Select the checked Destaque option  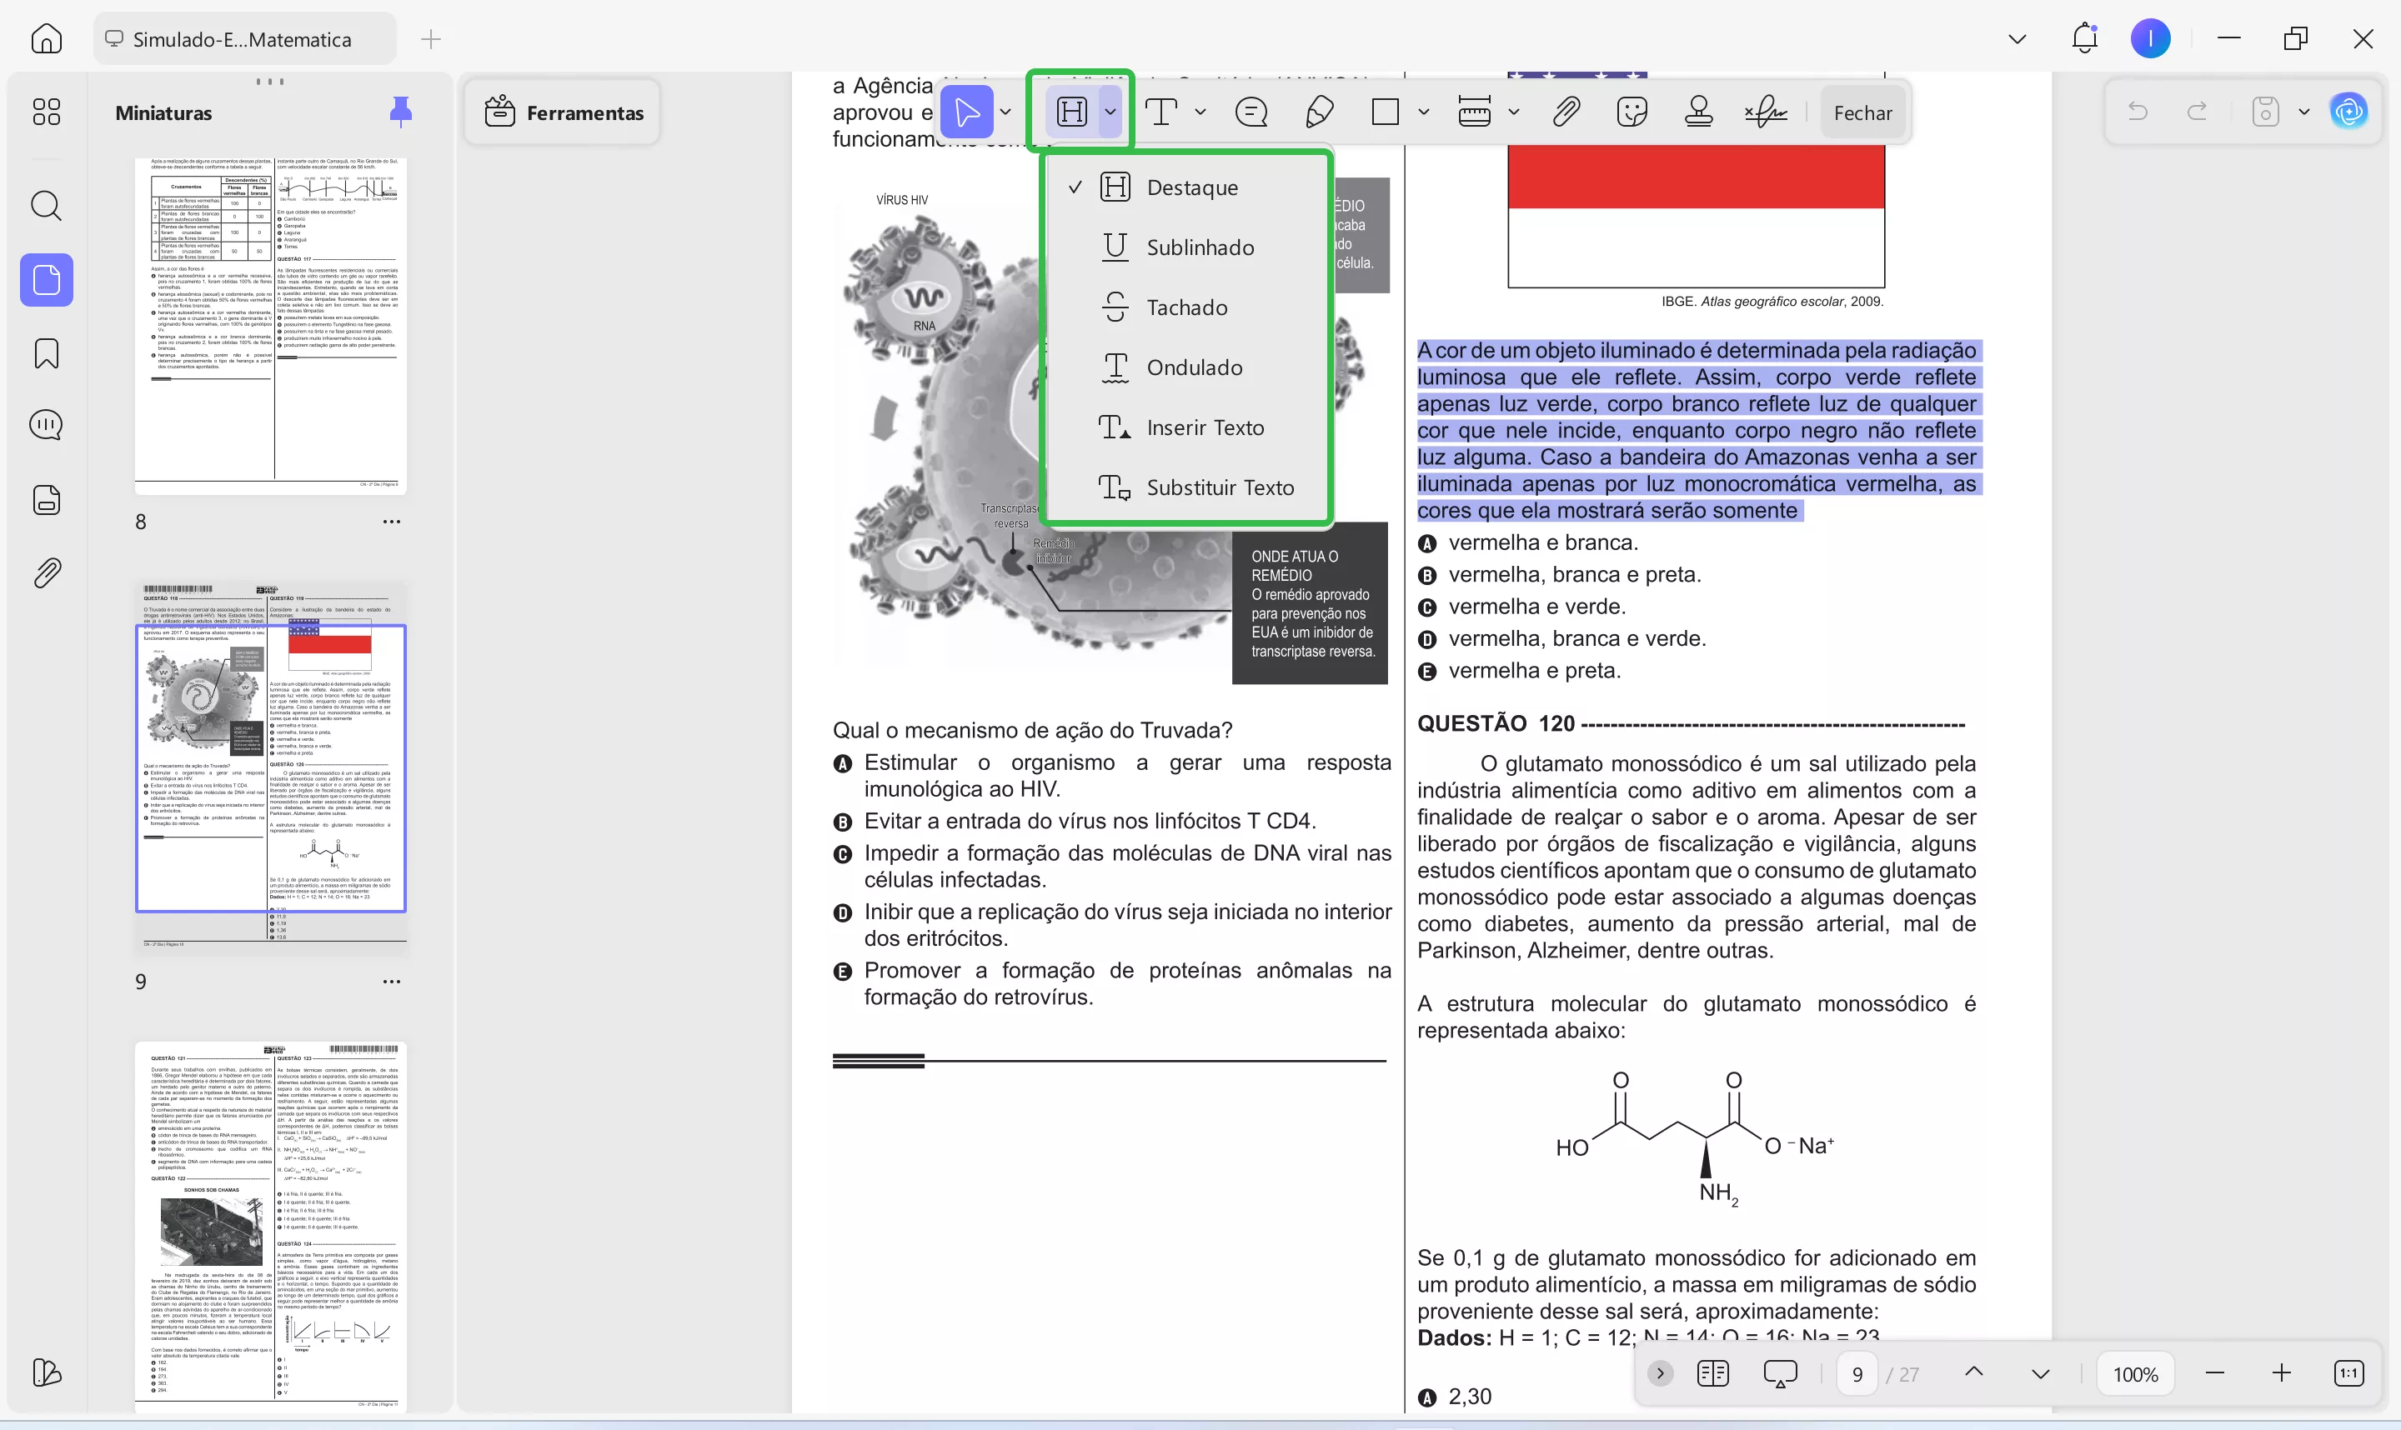[x=1191, y=187]
